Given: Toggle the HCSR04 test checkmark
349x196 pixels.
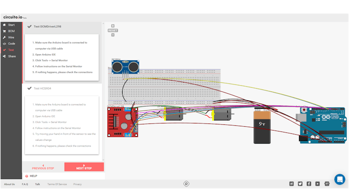Looking at the screenshot, I should [x=29, y=88].
